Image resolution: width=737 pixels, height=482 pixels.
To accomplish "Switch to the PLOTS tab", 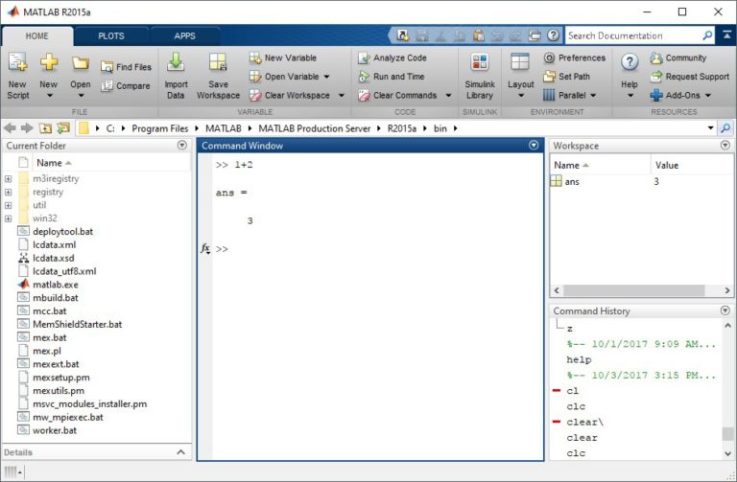I will pyautogui.click(x=111, y=35).
